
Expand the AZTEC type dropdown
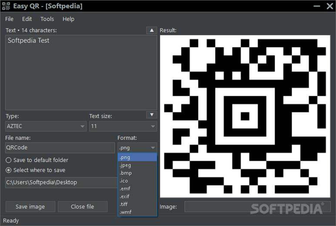[46, 126]
